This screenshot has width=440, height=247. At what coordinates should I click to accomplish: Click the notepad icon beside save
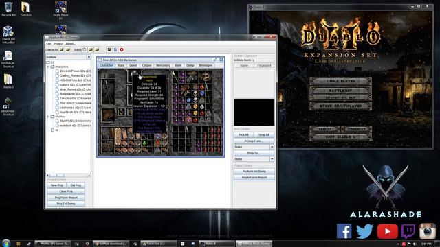click(115, 50)
